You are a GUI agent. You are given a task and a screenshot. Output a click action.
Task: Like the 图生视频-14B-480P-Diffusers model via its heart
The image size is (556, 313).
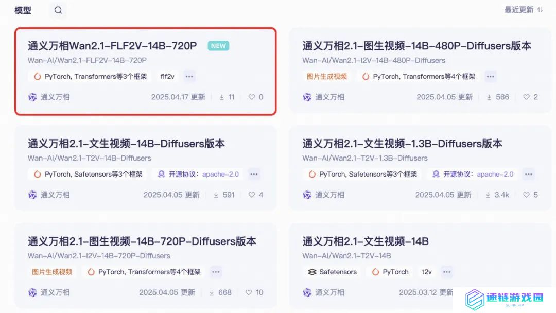[x=526, y=97]
